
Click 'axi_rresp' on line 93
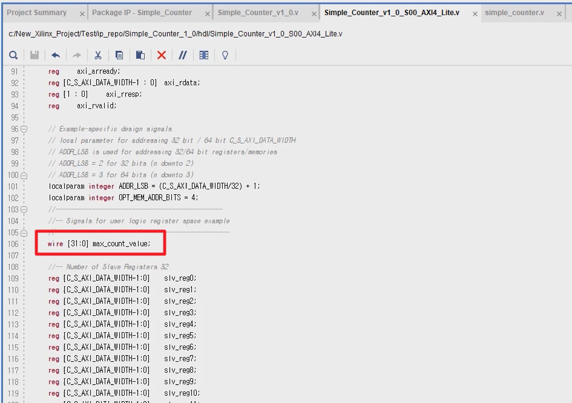[123, 94]
